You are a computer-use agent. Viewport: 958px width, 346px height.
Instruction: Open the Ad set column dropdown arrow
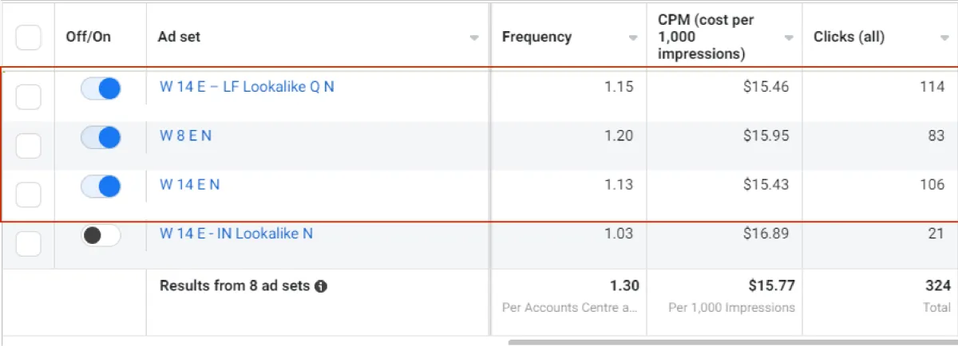474,37
